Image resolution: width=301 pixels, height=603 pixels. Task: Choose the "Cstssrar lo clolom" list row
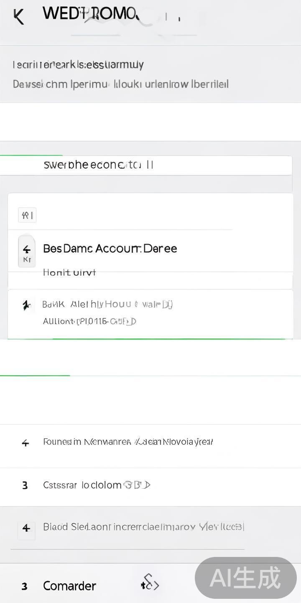click(x=96, y=485)
